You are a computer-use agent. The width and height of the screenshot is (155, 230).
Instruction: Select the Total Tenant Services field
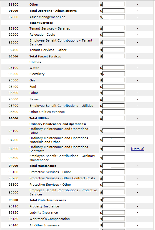point(114,56)
